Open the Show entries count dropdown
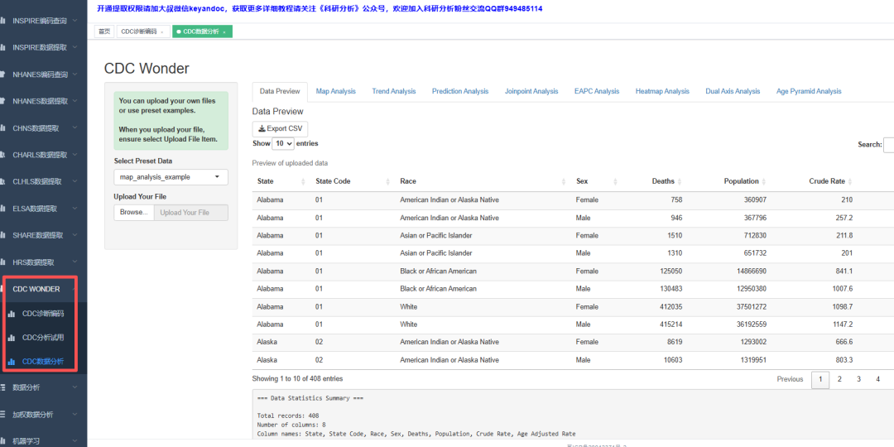 283,144
